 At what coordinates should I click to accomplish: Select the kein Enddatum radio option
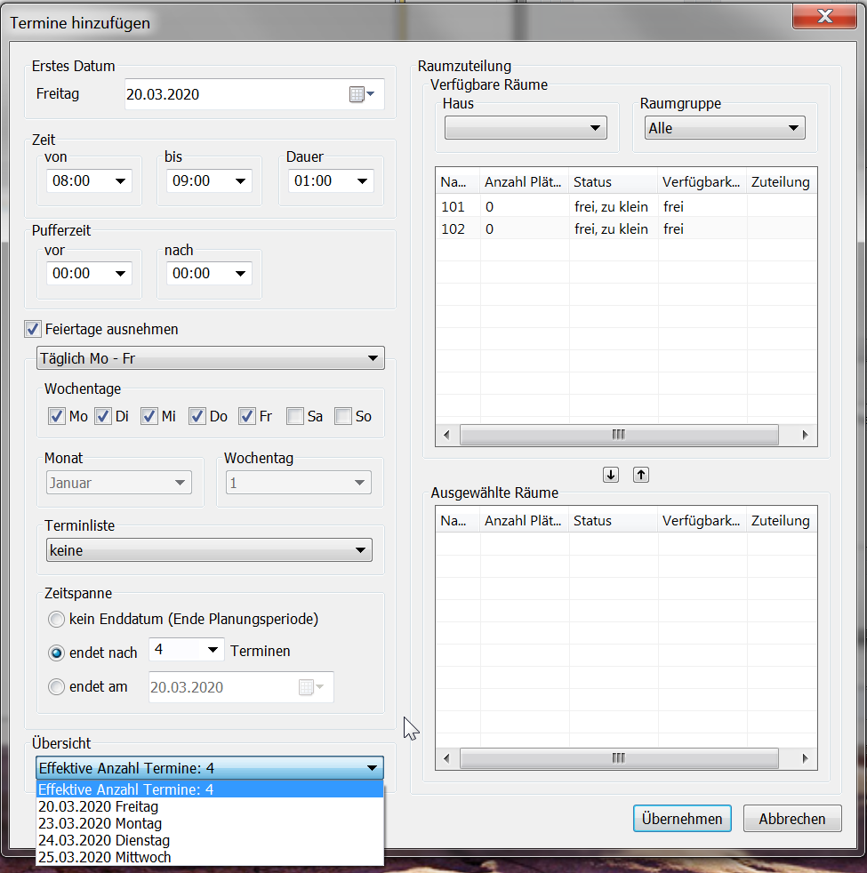click(x=57, y=619)
